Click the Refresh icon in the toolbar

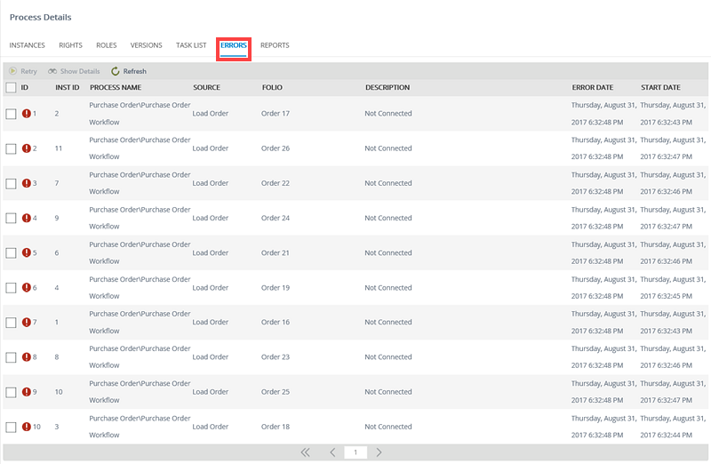116,71
